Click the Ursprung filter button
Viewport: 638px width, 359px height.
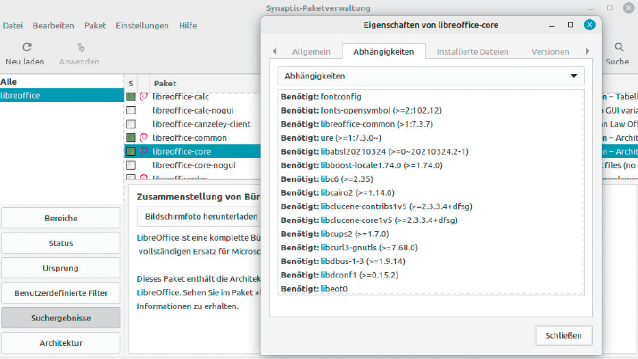pos(61,268)
